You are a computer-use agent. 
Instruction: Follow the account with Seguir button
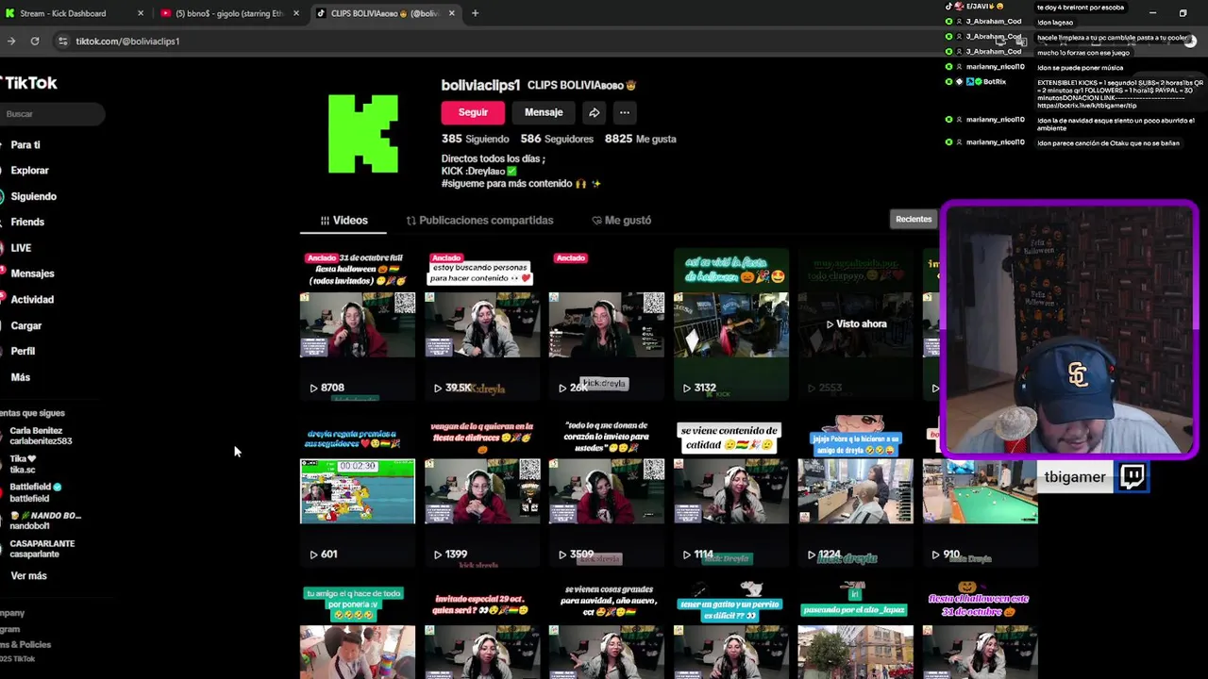coord(473,112)
